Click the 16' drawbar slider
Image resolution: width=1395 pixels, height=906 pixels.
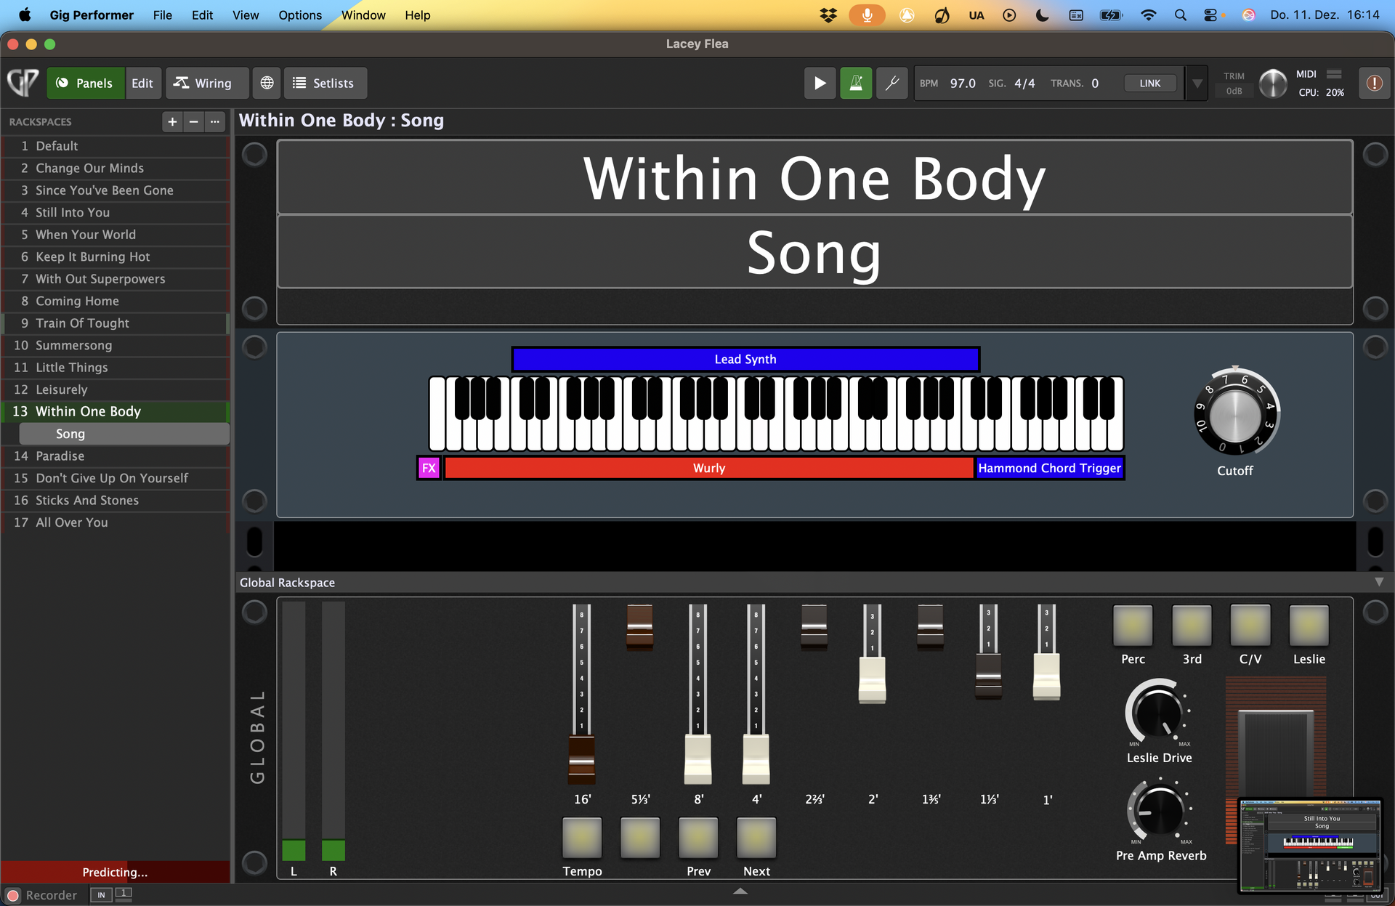[x=581, y=759]
